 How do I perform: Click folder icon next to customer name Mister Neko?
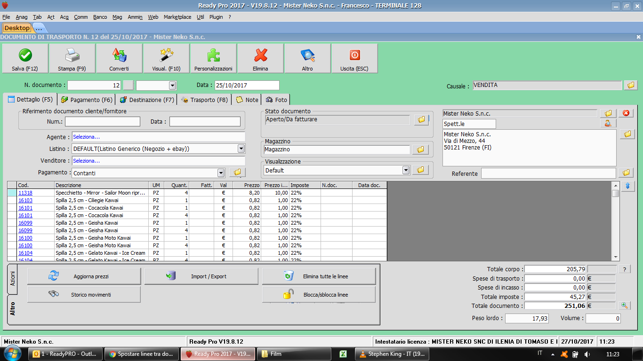[608, 113]
